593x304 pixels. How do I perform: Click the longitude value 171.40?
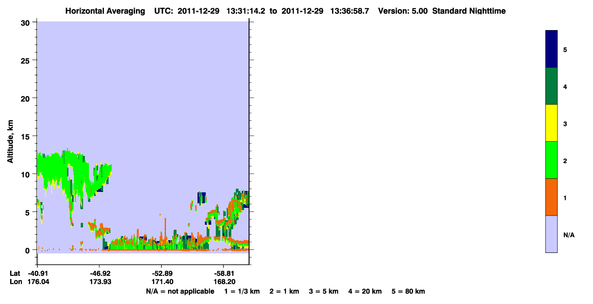tap(162, 282)
